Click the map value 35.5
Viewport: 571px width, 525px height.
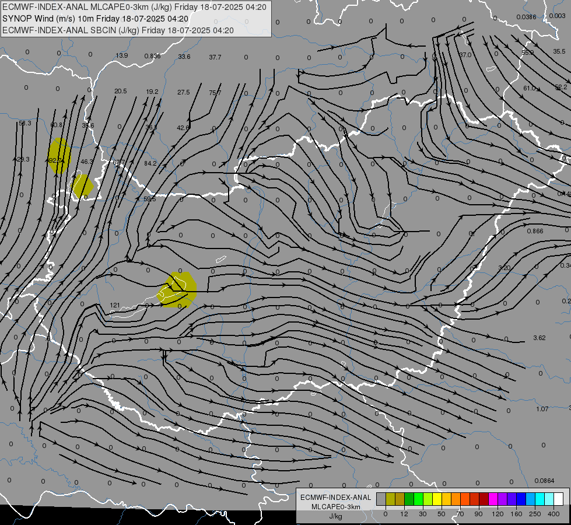(x=559, y=51)
